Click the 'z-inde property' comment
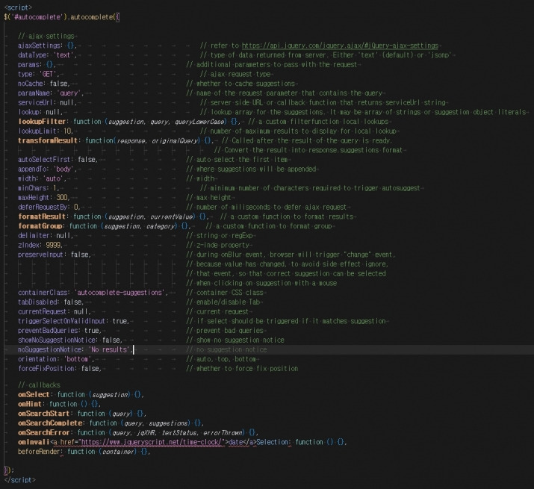The width and height of the screenshot is (534, 489). pyautogui.click(x=218, y=246)
